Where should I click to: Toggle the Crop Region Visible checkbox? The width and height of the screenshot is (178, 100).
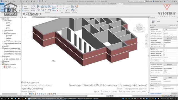[164, 51]
